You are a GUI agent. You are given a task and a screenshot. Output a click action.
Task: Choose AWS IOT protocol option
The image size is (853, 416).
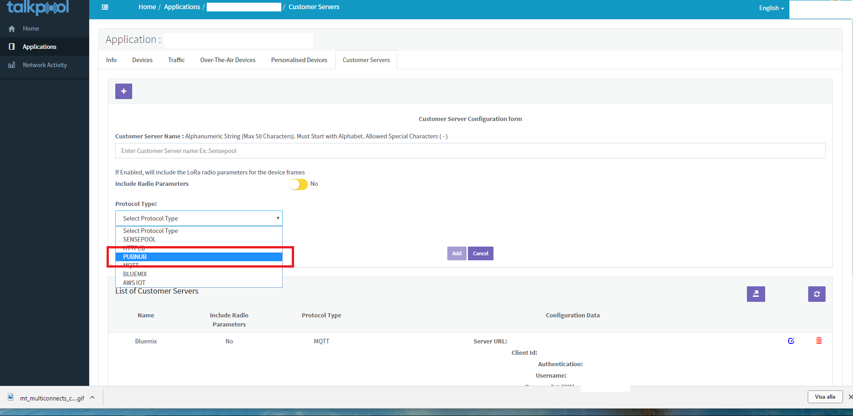click(x=199, y=283)
